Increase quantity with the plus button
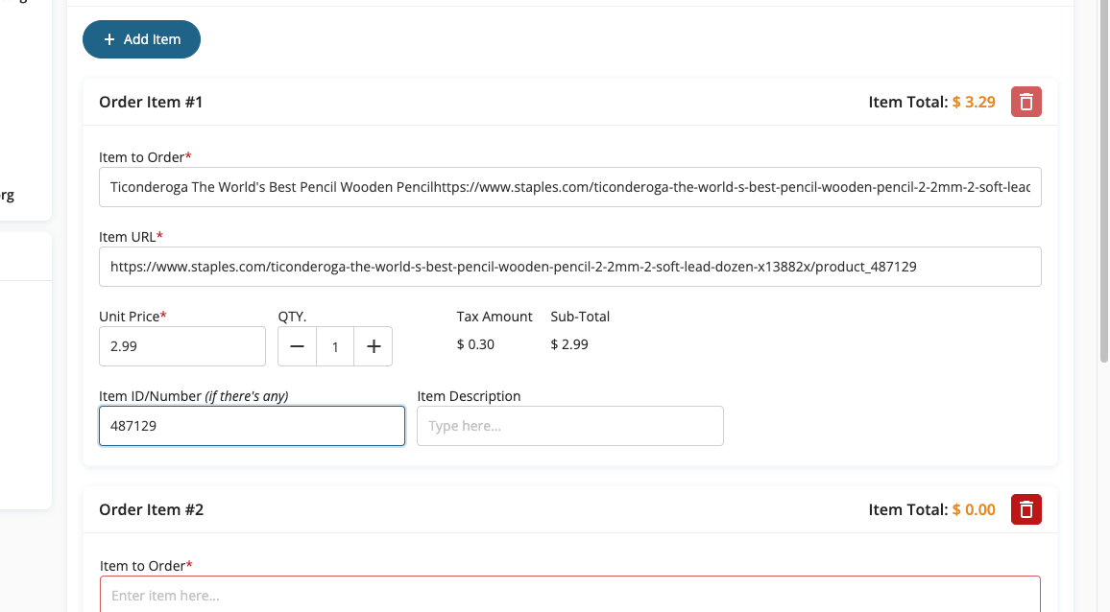 [374, 346]
